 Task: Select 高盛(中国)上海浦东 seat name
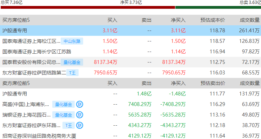pyautogui.click(x=26, y=104)
